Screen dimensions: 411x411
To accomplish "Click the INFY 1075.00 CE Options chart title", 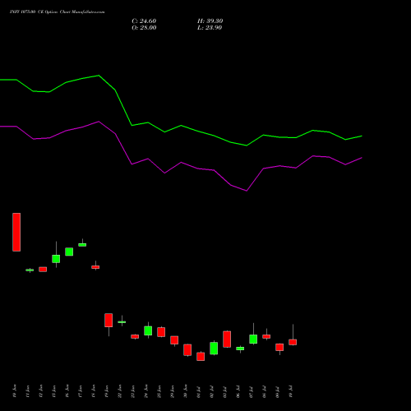I will click(x=57, y=12).
